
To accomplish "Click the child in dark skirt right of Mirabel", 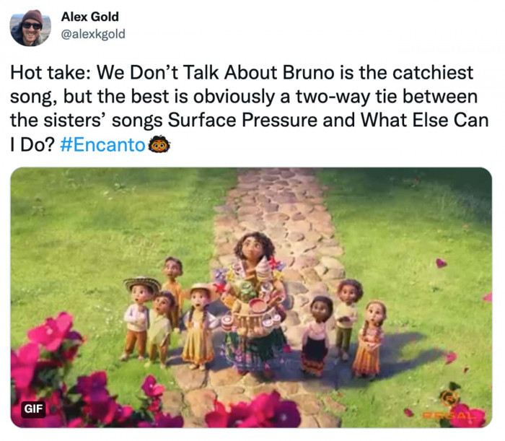I will click(317, 334).
